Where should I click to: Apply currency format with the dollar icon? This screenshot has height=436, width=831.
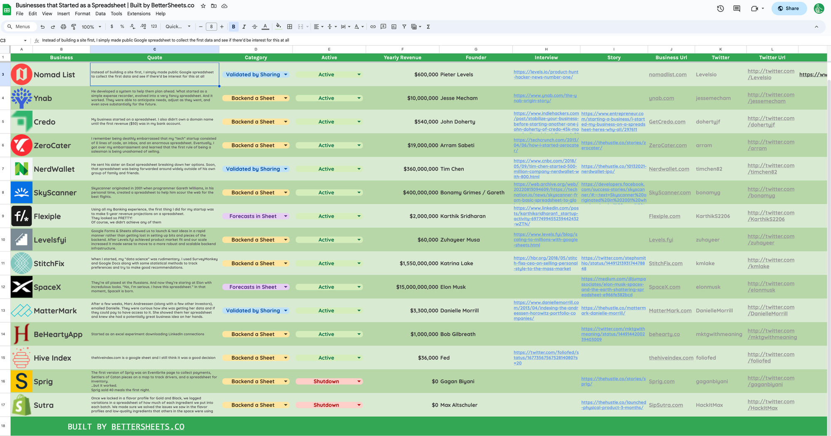point(112,27)
